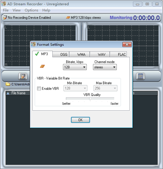Switch to the WMA format tab
163x169 pixels.
point(79,54)
